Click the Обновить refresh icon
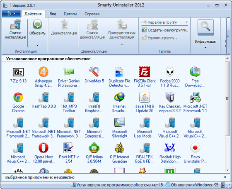The height and width of the screenshot is (189, 232). coord(37,24)
